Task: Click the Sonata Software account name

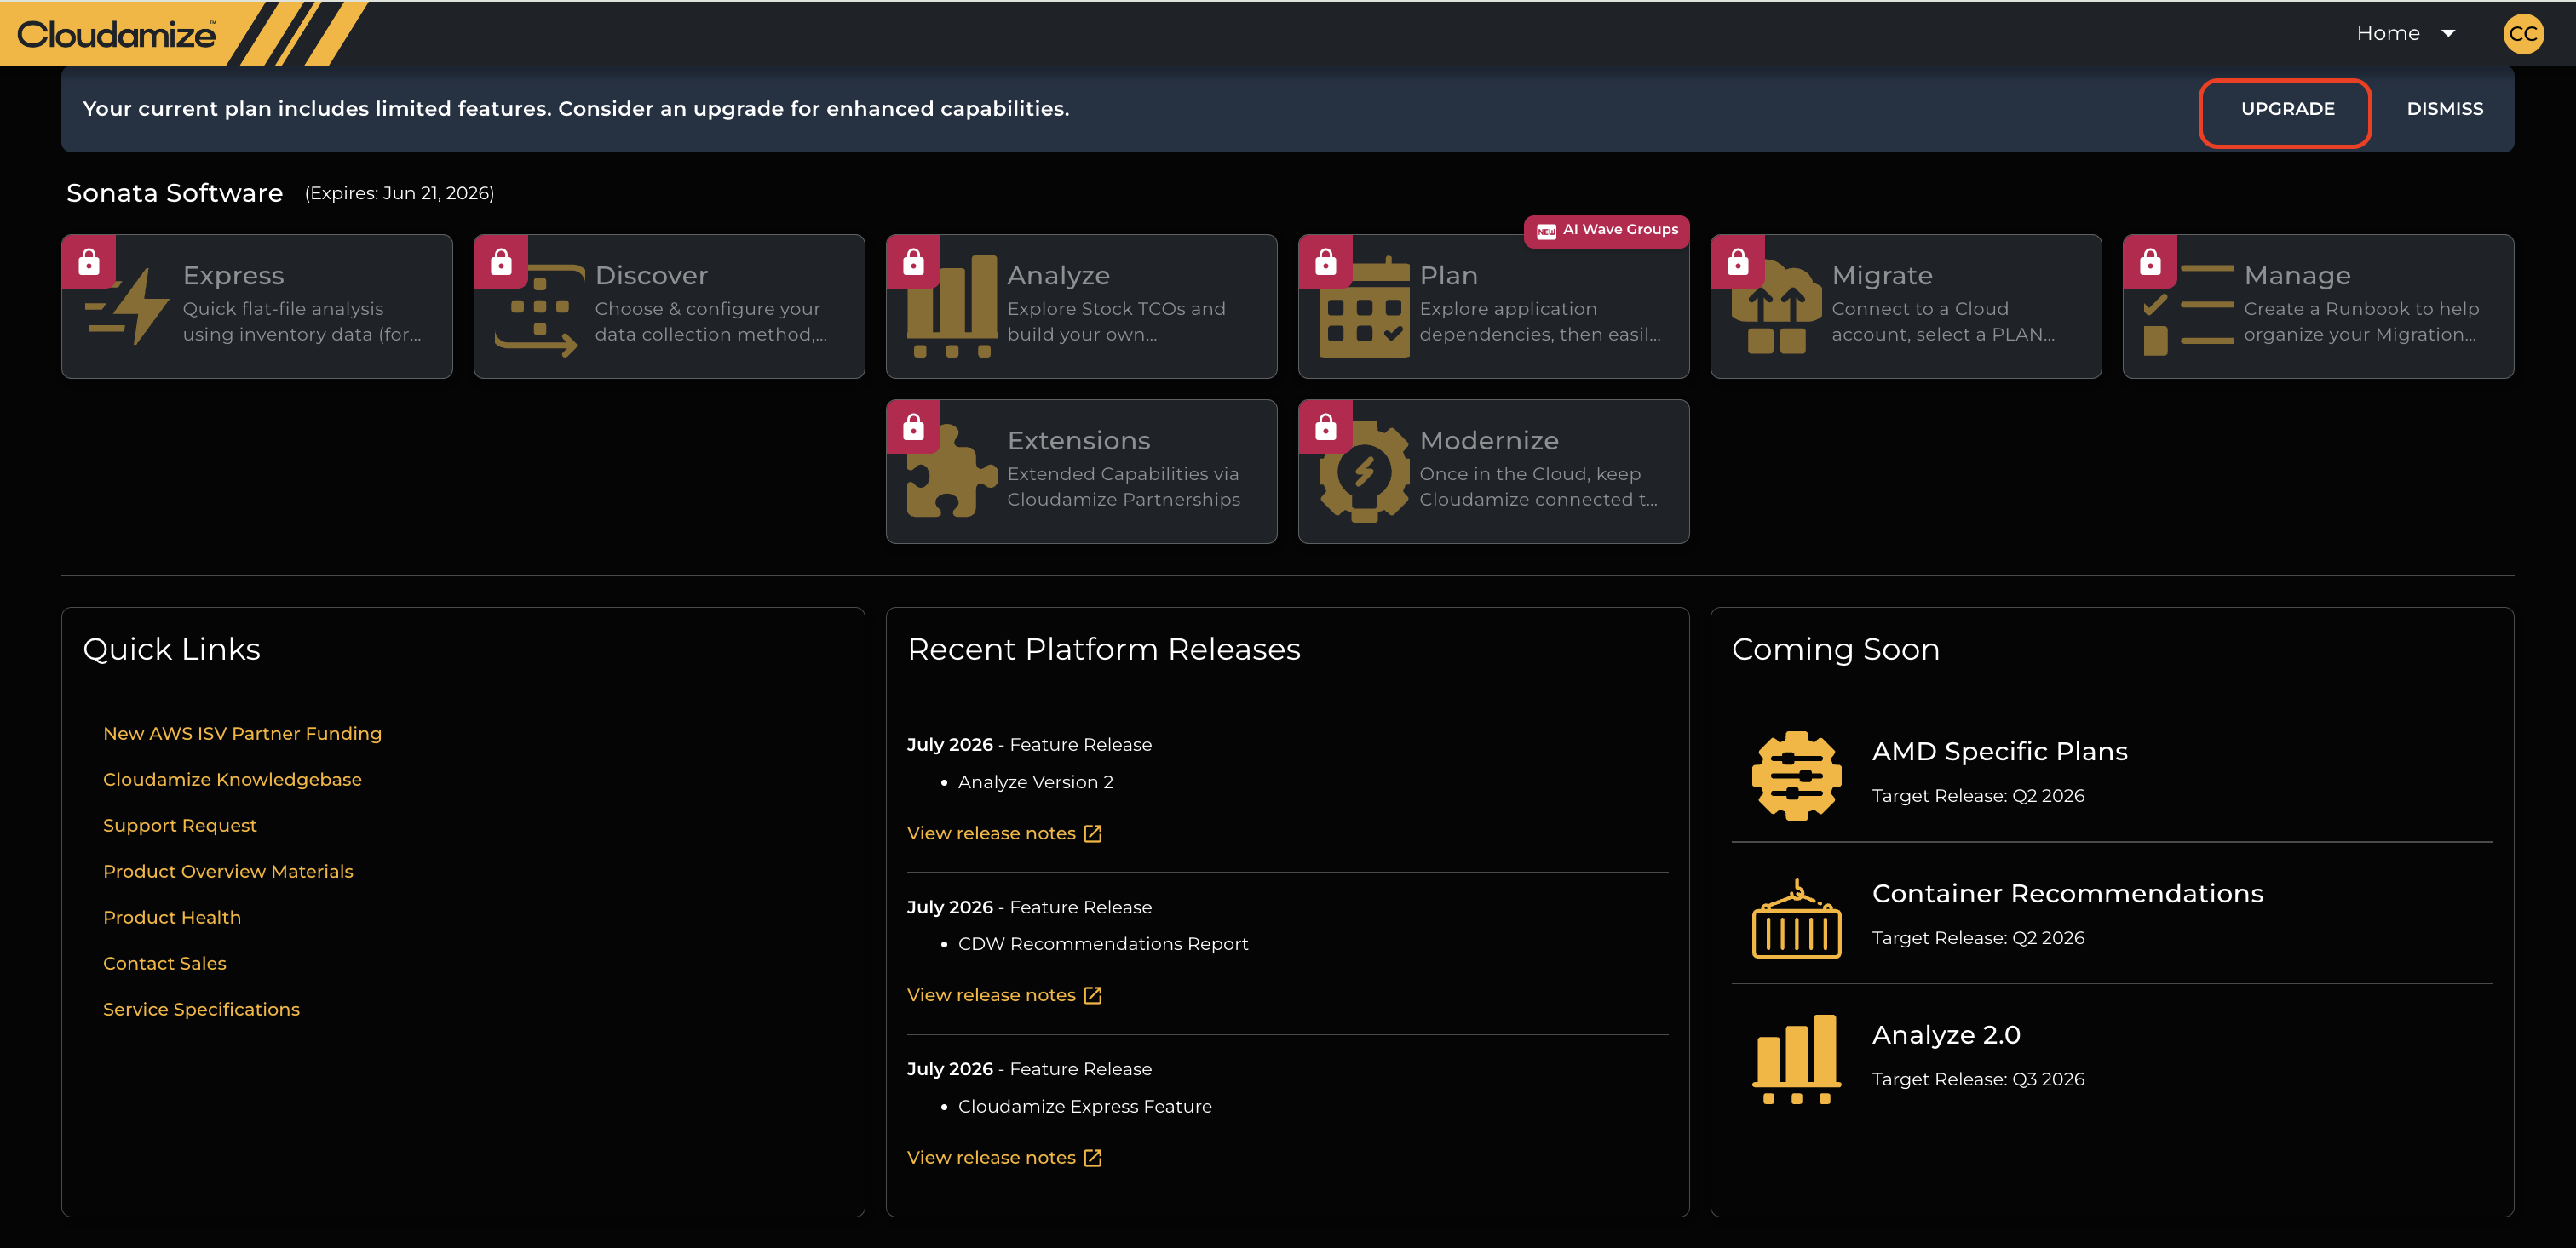Action: [175, 193]
